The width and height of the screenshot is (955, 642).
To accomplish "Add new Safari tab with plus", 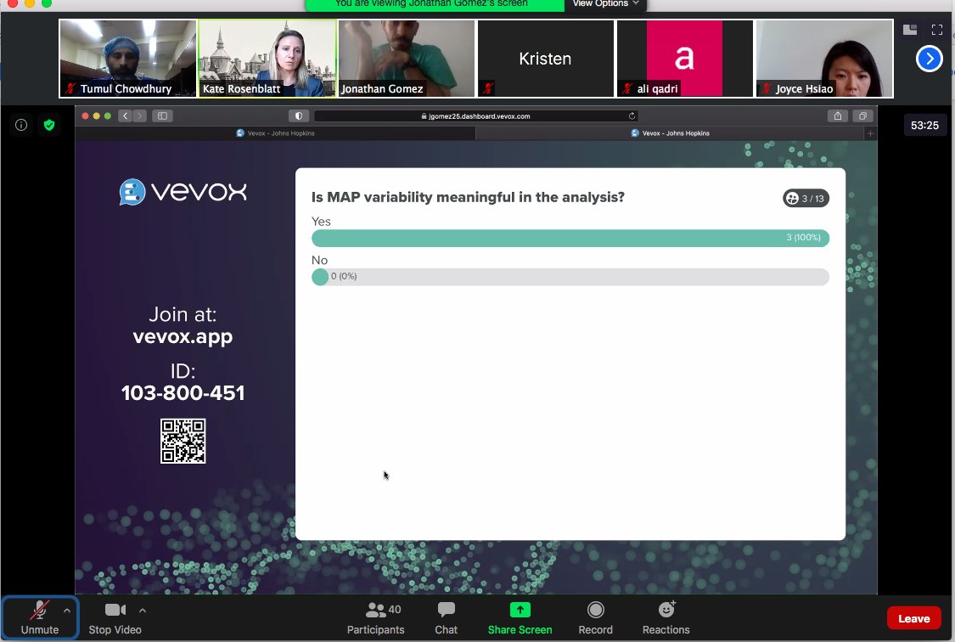I will pyautogui.click(x=870, y=133).
